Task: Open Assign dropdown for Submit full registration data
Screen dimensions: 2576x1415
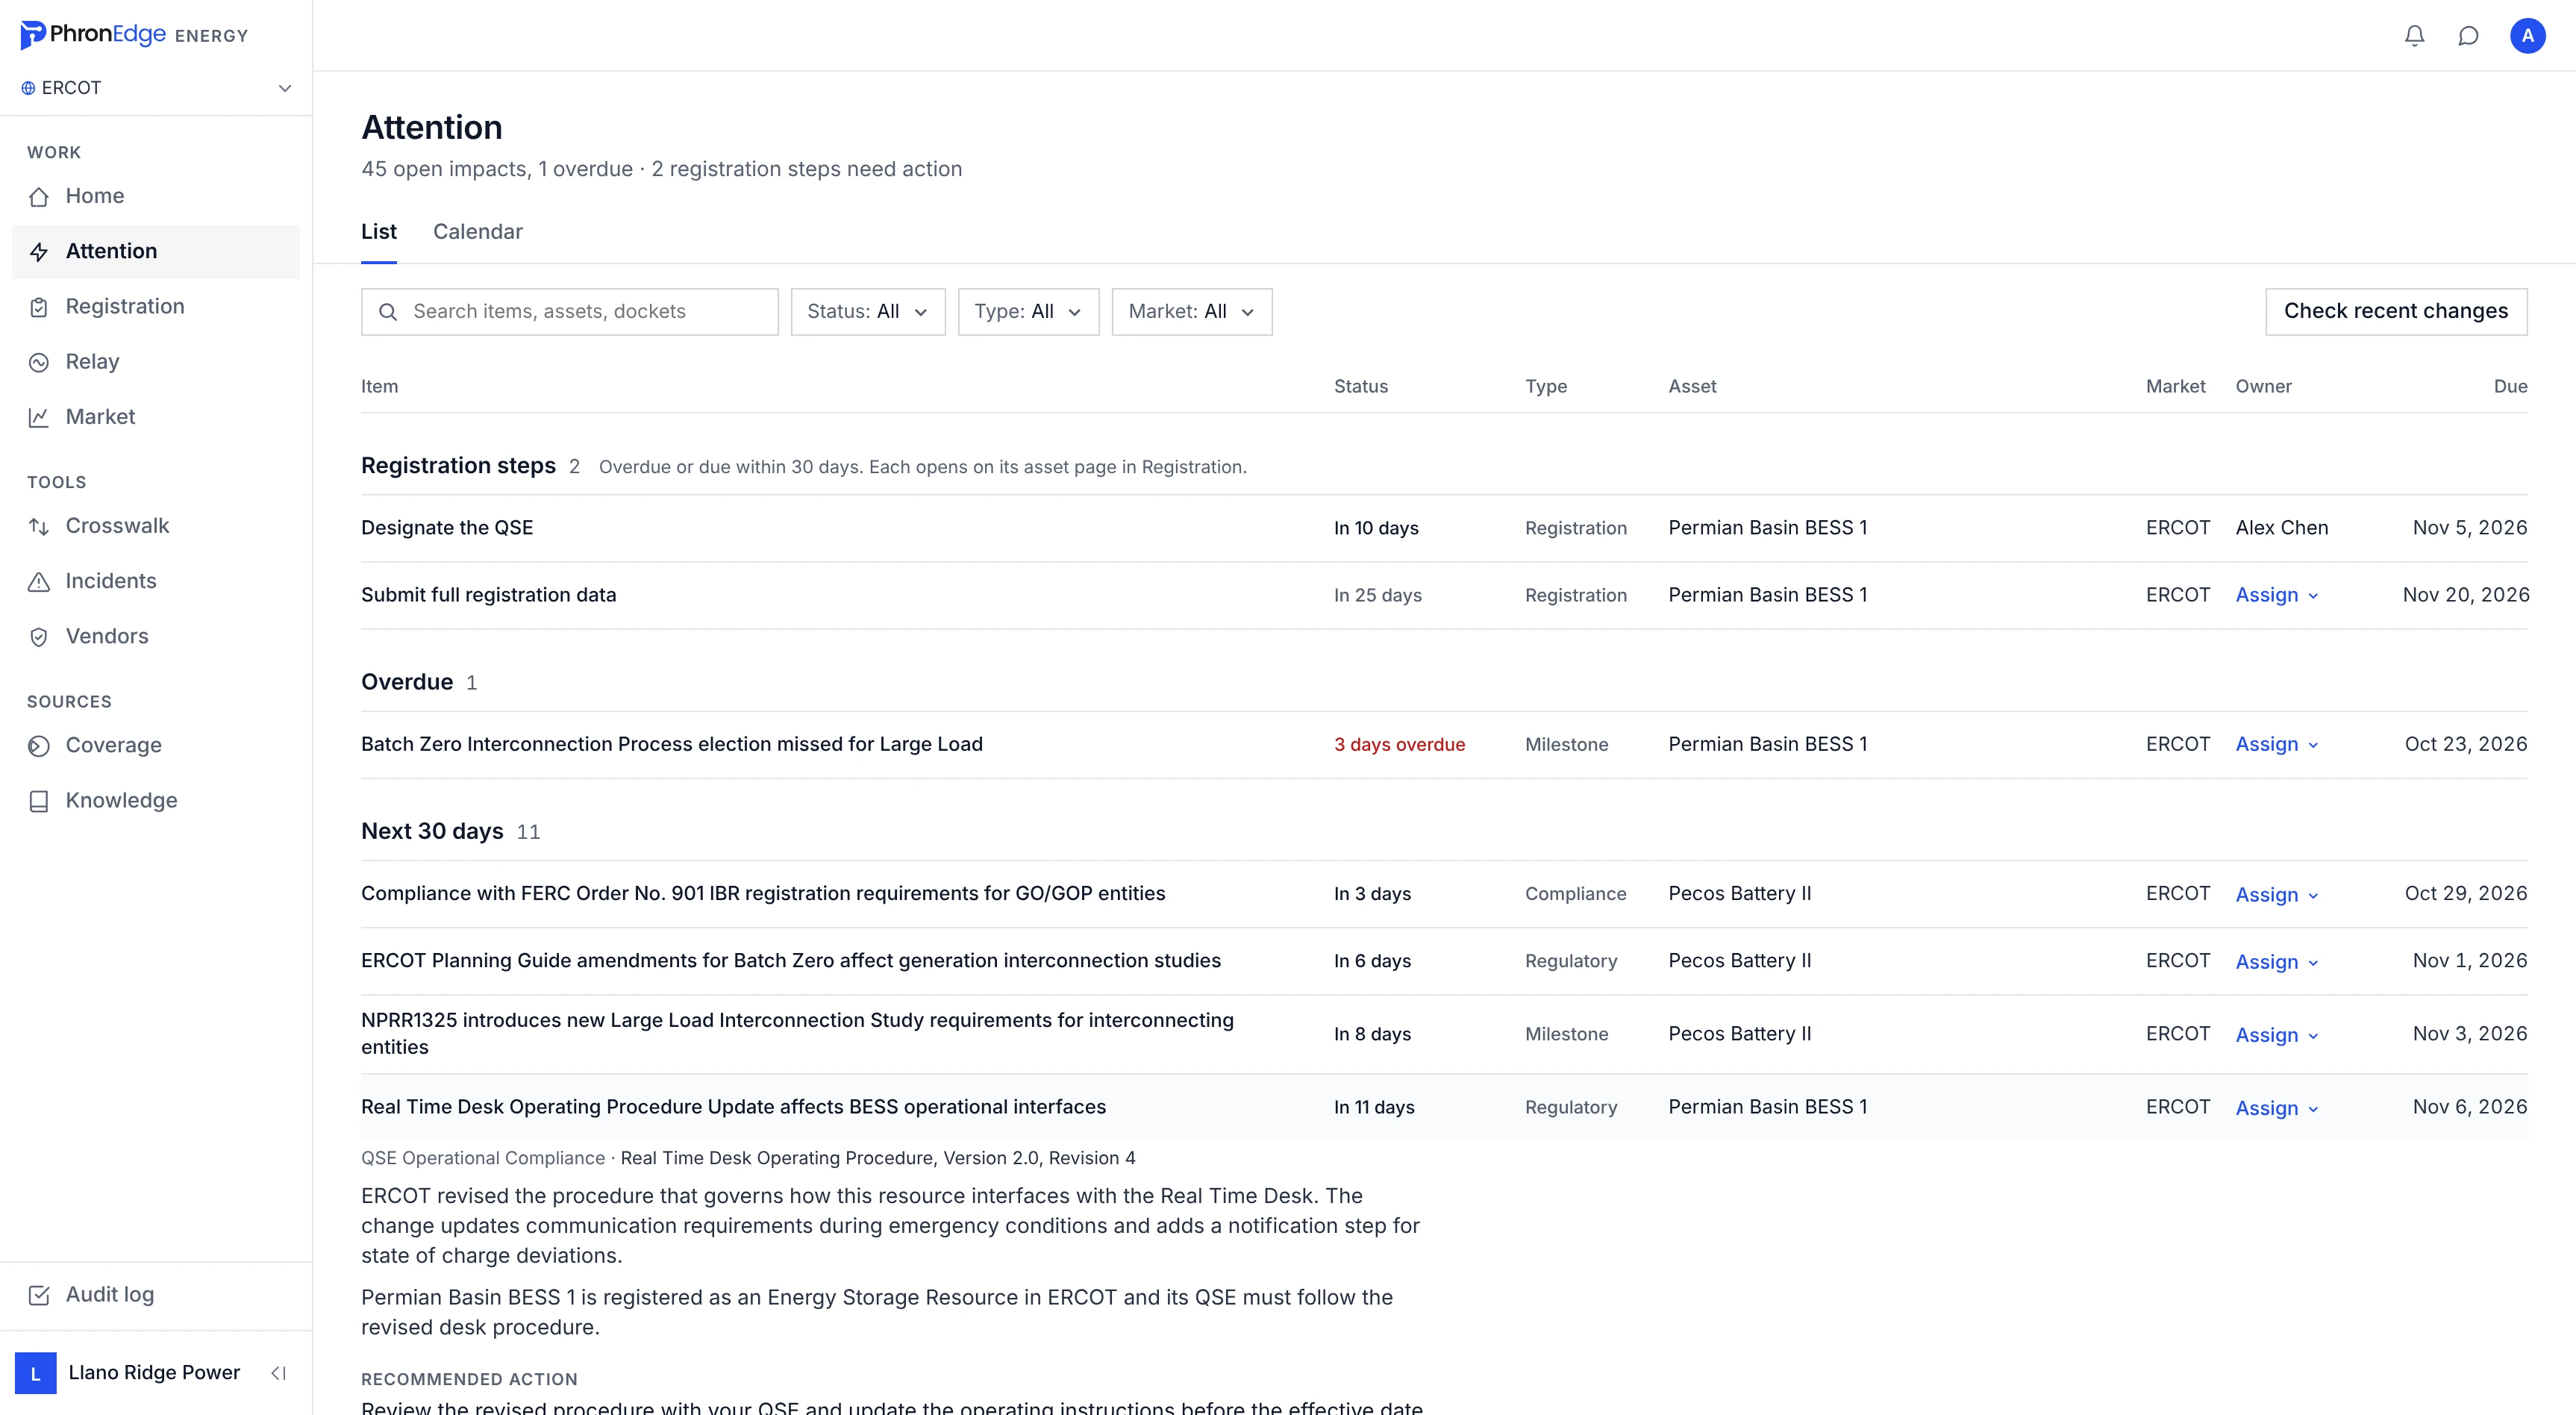Action: [x=2276, y=595]
